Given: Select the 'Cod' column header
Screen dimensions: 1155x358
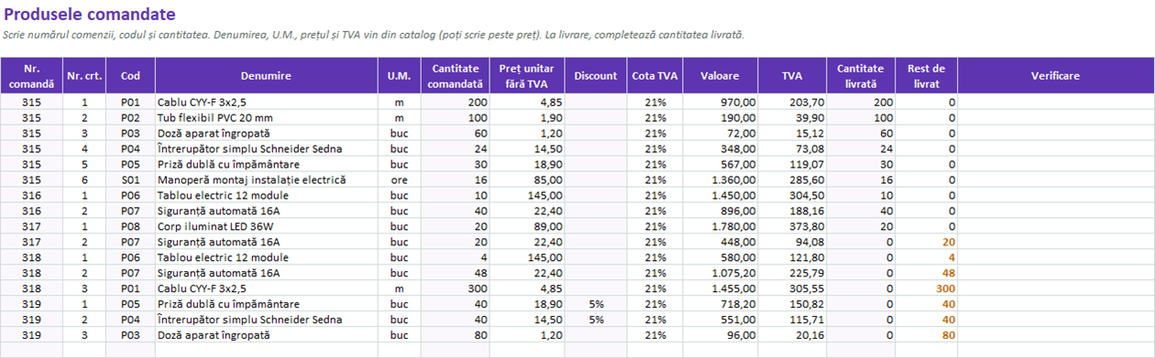Looking at the screenshot, I should pos(130,76).
